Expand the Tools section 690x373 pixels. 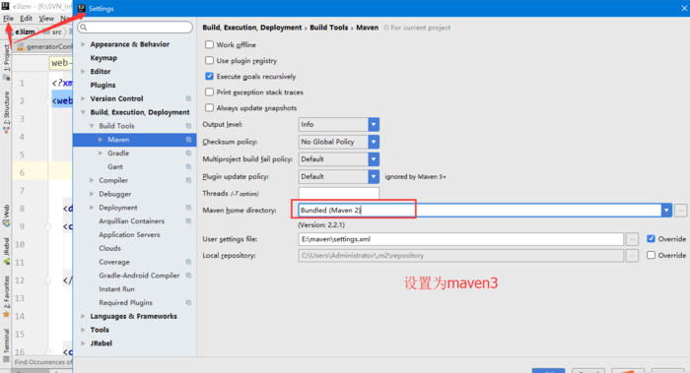[83, 331]
